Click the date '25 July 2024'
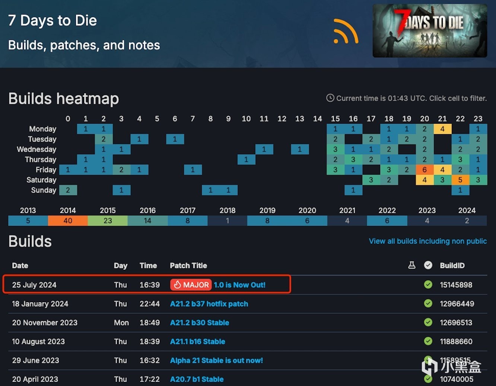This screenshot has width=496, height=386. (x=34, y=285)
